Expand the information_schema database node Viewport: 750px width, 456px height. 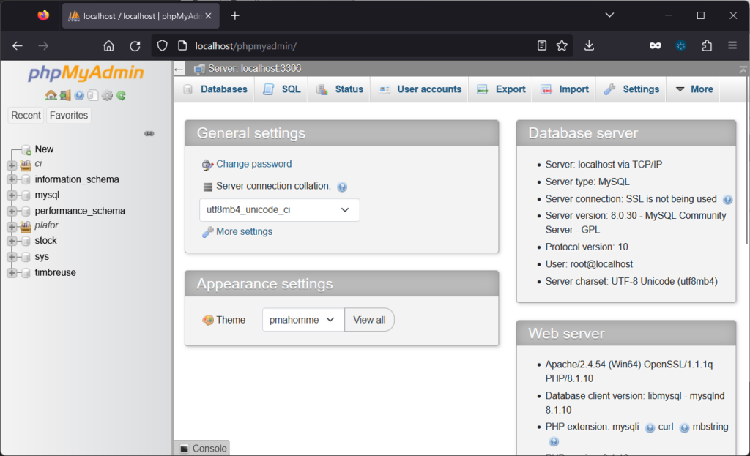click(12, 180)
